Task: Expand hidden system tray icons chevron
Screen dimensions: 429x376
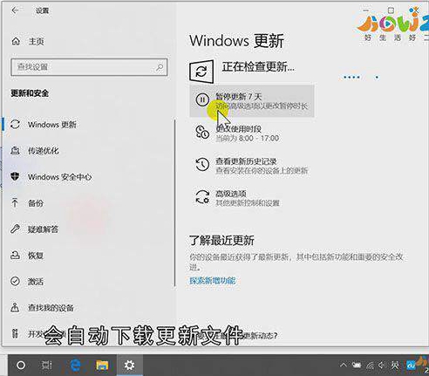Action: (x=343, y=365)
